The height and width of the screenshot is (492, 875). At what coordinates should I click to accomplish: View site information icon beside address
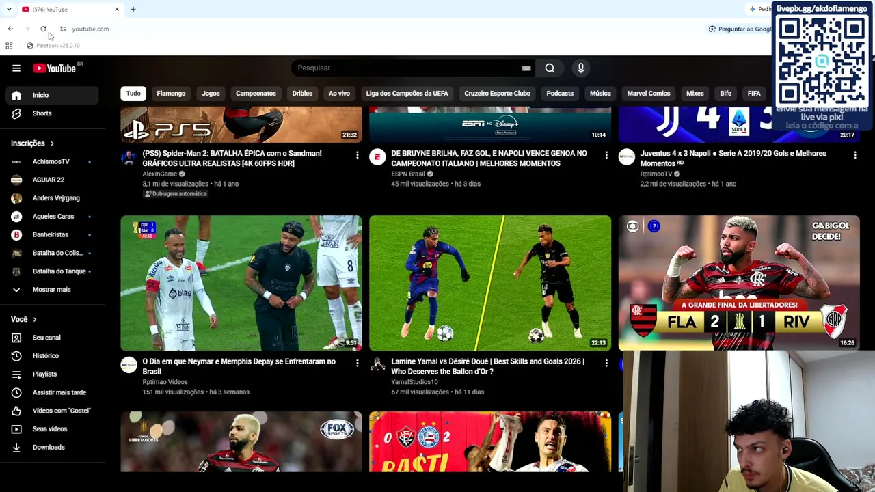point(63,29)
